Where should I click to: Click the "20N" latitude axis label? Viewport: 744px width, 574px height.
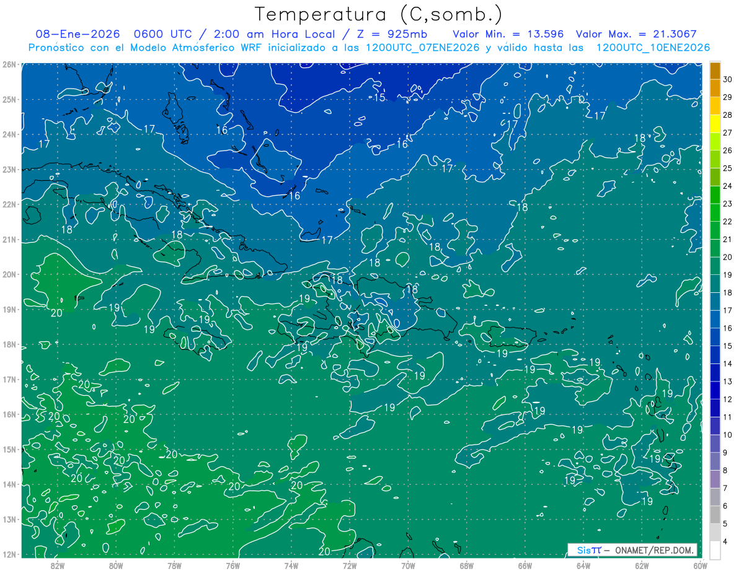pos(9,274)
